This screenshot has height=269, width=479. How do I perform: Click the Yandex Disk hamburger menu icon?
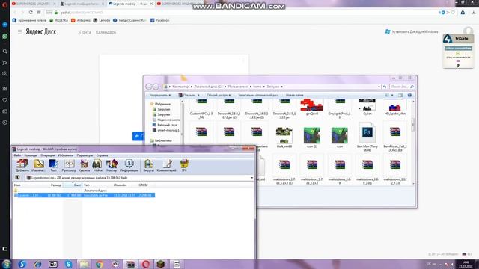(x=20, y=31)
